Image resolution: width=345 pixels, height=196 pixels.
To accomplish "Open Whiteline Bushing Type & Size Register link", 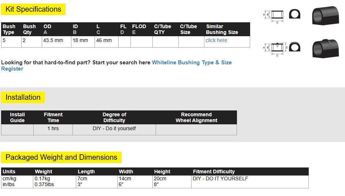I will click(192, 63).
